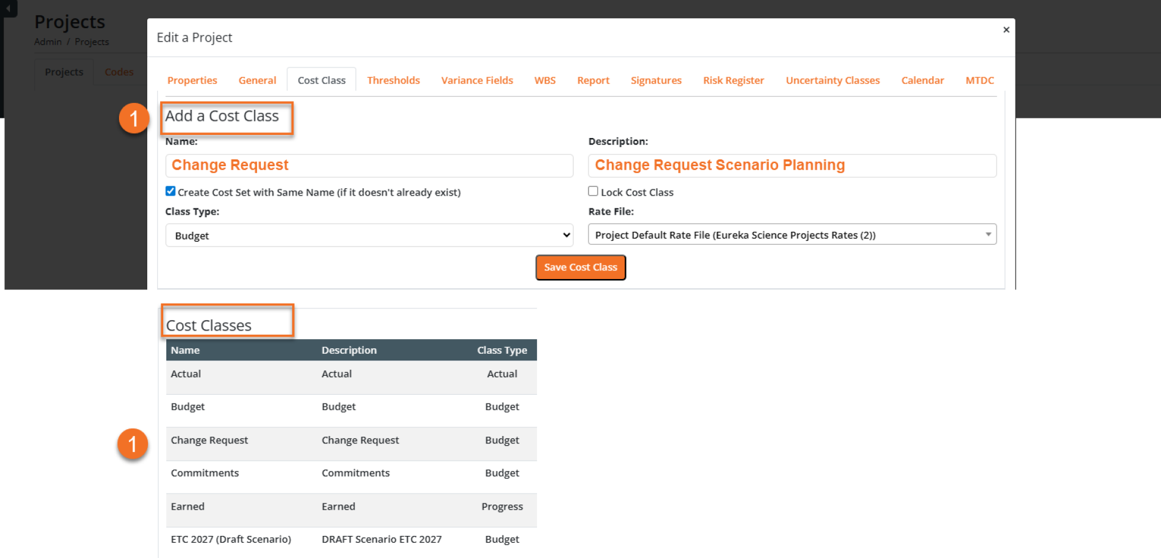
Task: Click the Description input field
Action: coord(792,166)
